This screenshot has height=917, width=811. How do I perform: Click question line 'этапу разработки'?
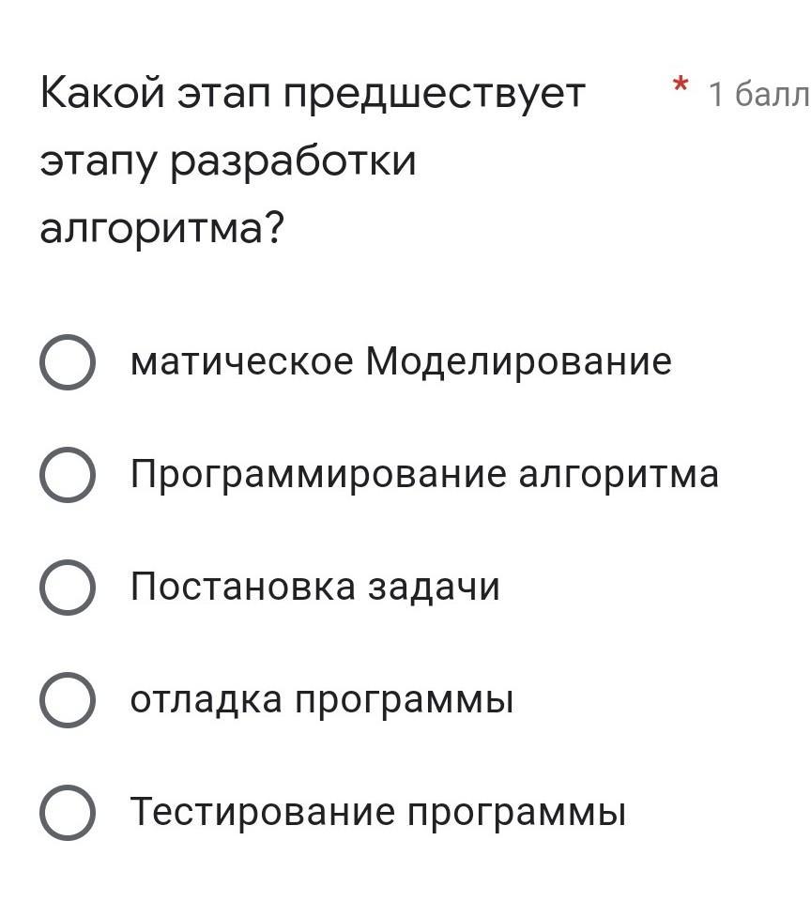tap(228, 161)
